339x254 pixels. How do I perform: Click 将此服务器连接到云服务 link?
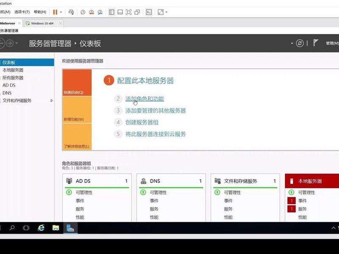point(156,134)
